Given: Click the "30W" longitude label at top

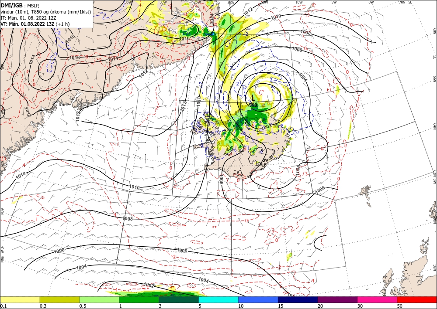Looking at the screenshot, I should point(163,2).
